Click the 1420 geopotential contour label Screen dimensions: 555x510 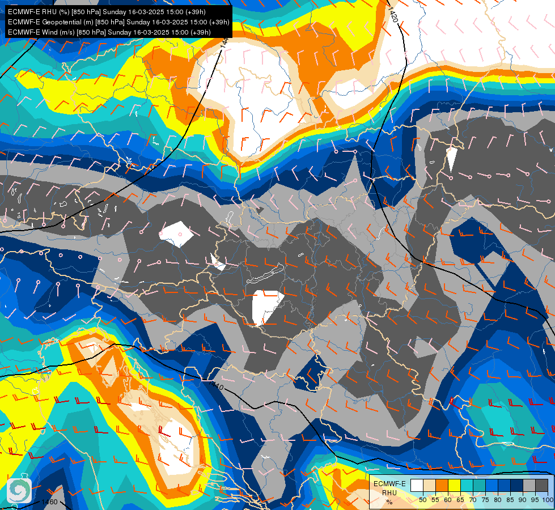click(x=393, y=15)
